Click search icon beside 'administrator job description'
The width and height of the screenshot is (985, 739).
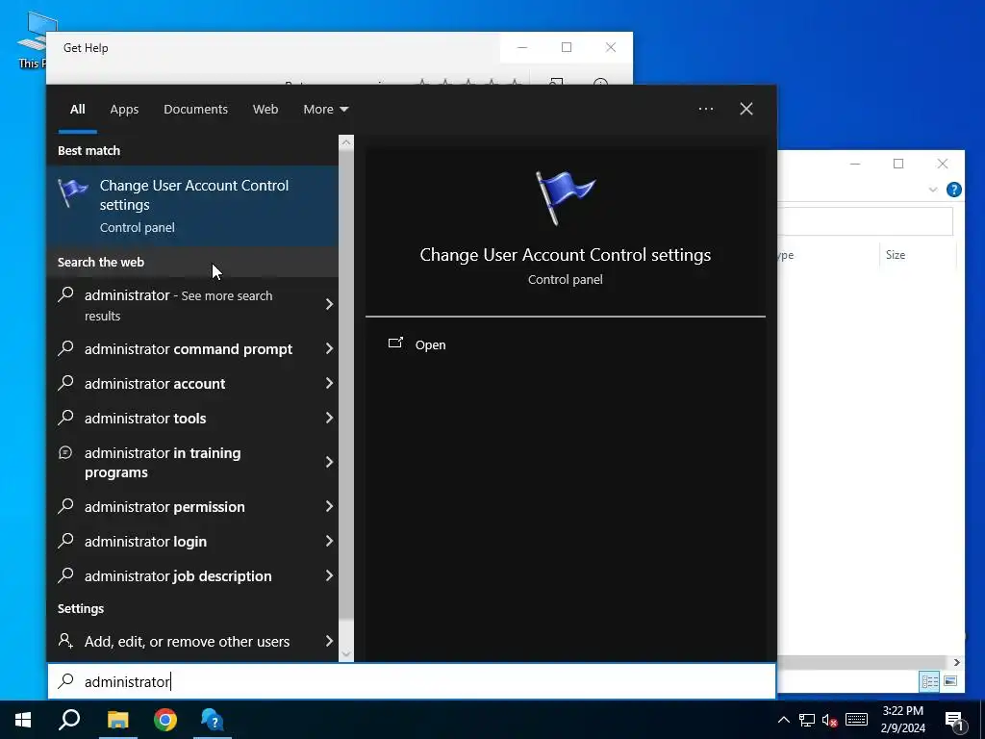(x=66, y=575)
